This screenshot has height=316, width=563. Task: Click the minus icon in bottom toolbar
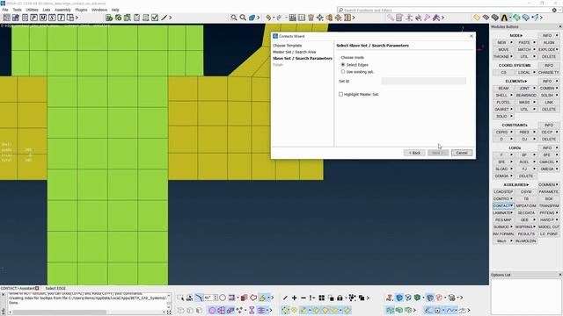(x=303, y=298)
